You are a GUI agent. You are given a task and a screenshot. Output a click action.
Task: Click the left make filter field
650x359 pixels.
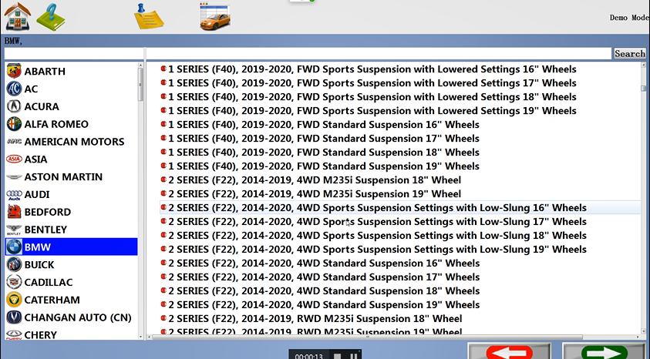[x=73, y=54]
